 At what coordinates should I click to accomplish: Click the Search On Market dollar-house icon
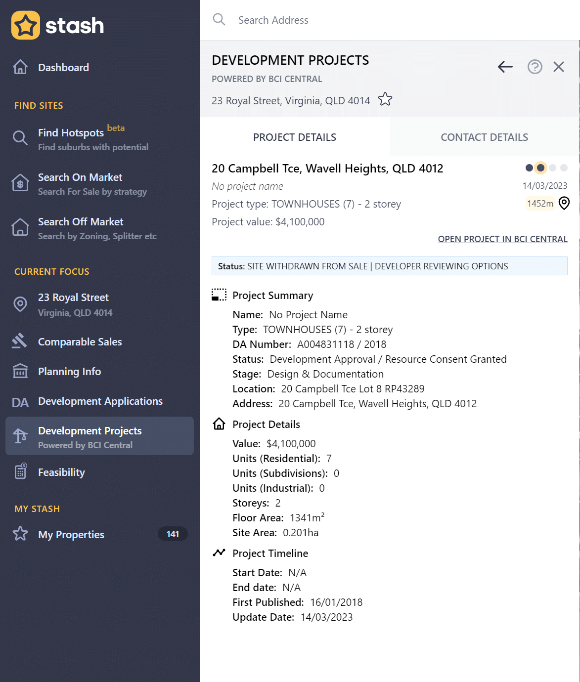click(20, 183)
